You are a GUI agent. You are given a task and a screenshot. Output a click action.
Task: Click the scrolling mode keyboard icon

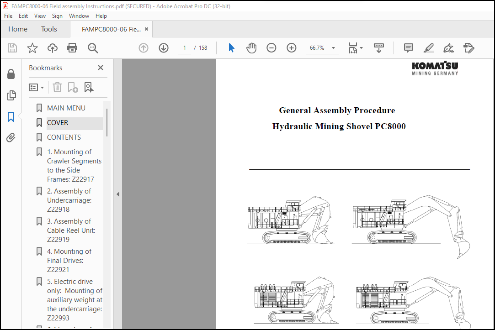[379, 48]
